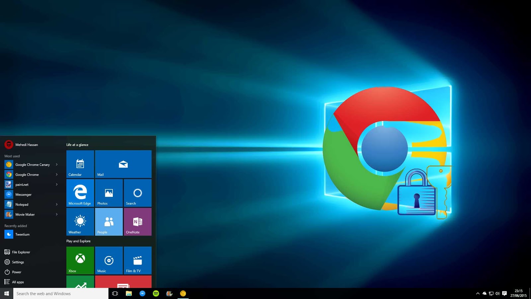Screen dimensions: 531x299
Task: Launch the OneNote tile
Action: click(x=138, y=222)
